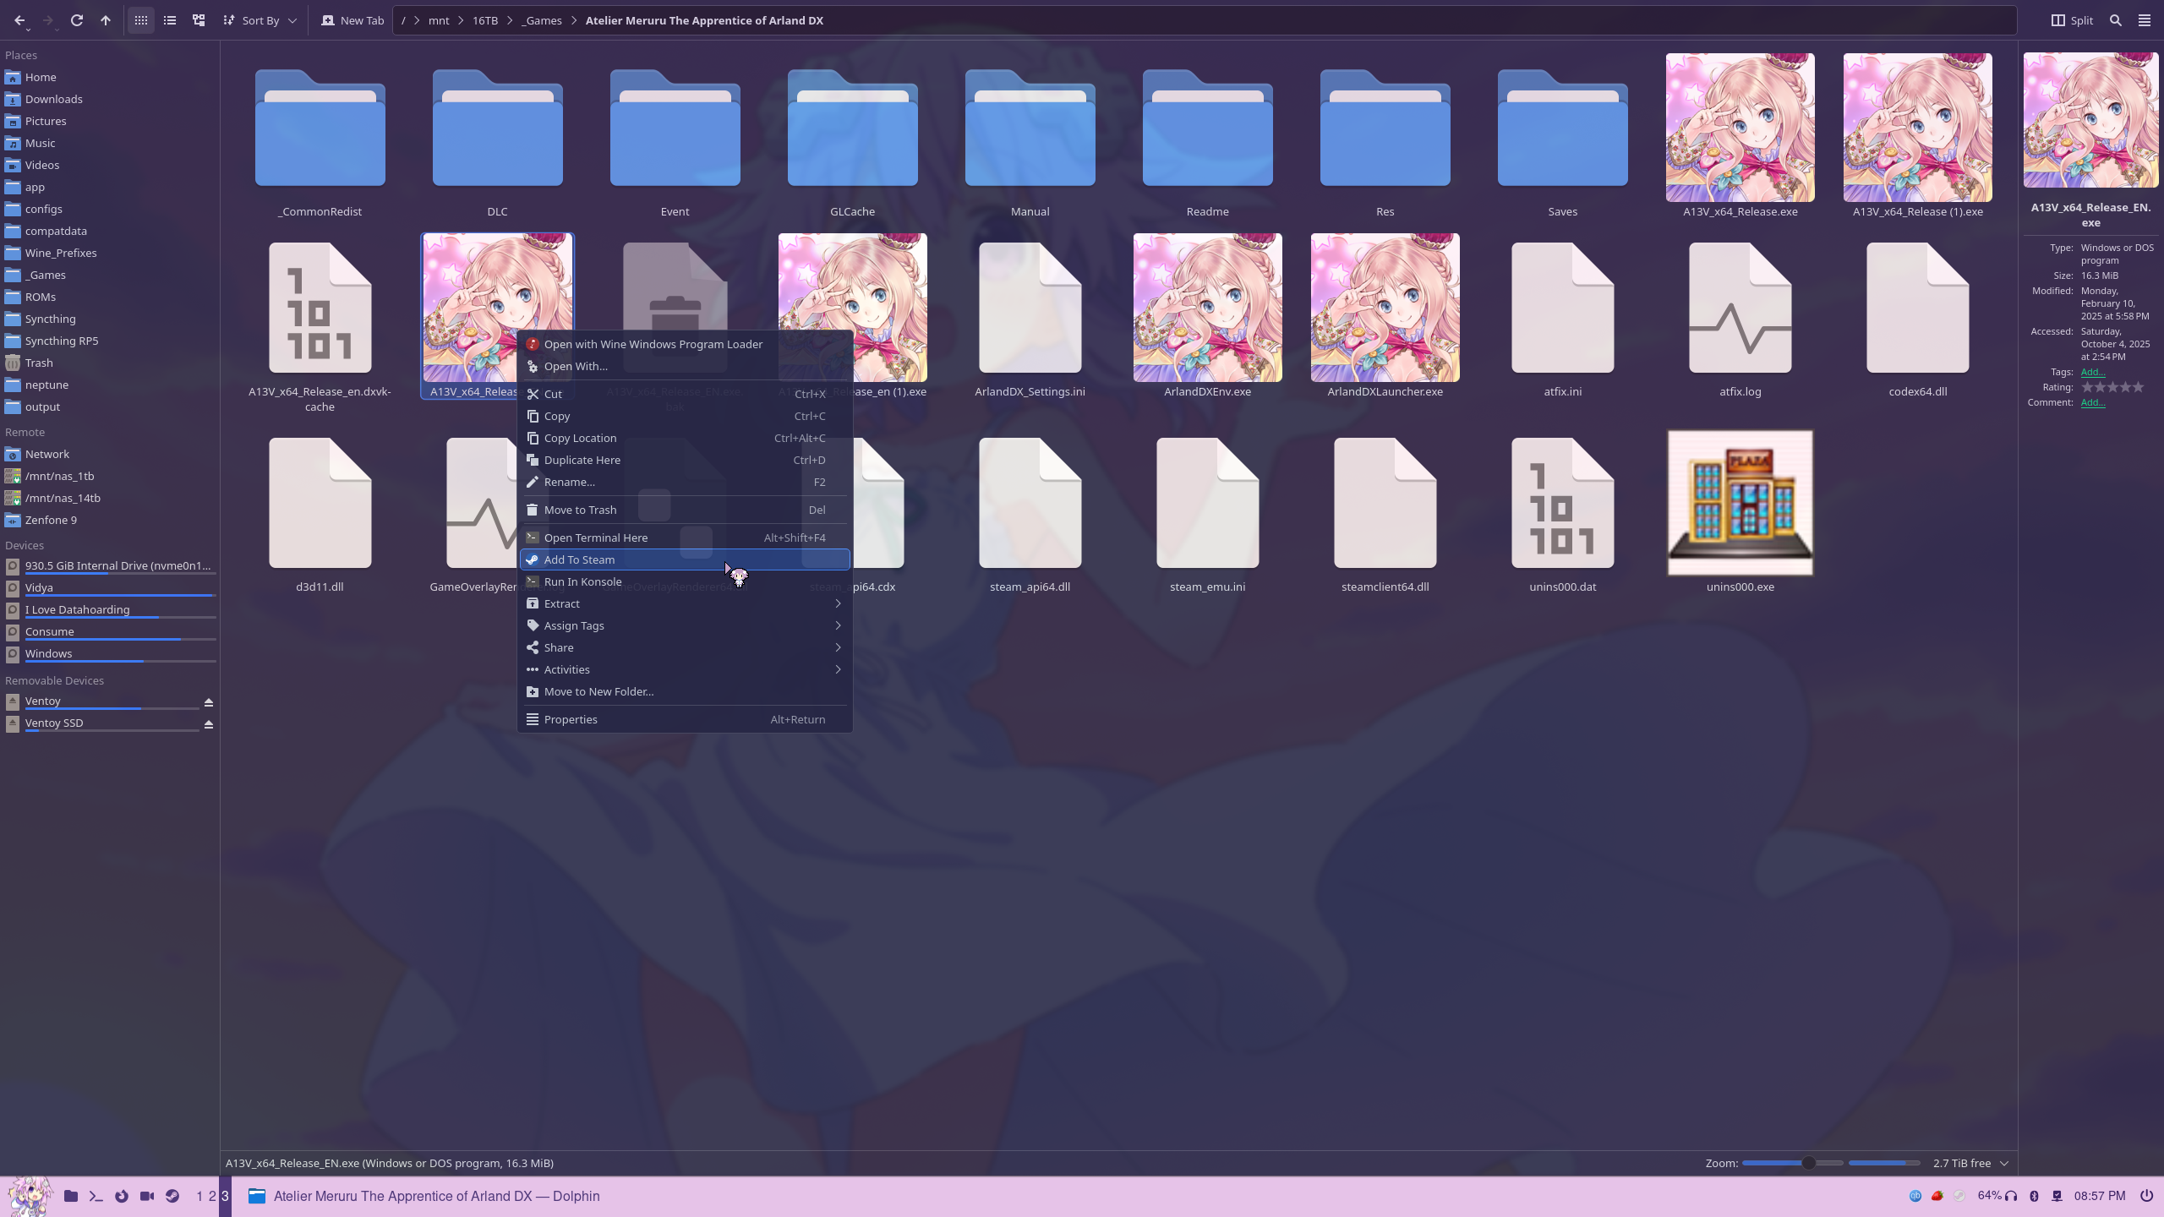Screen dimensions: 2164x1217
Task: Toggle Split view
Action: [x=2072, y=20]
